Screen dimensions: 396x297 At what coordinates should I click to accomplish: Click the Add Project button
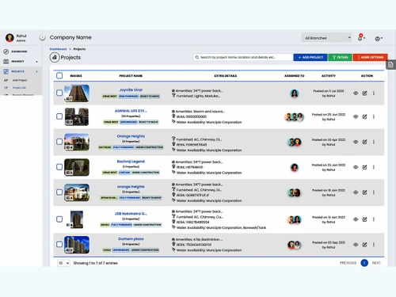[x=310, y=57]
